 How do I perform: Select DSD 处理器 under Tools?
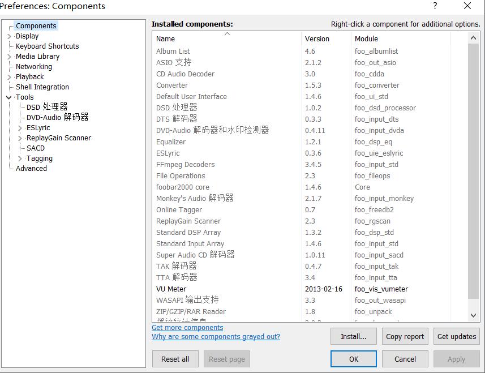[x=47, y=107]
